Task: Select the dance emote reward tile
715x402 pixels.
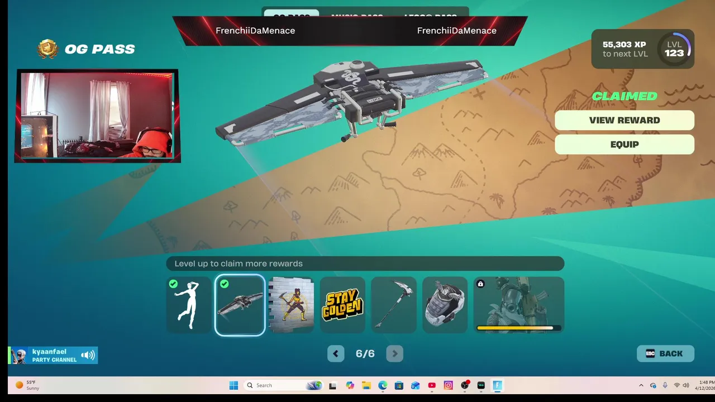Action: [x=189, y=305]
